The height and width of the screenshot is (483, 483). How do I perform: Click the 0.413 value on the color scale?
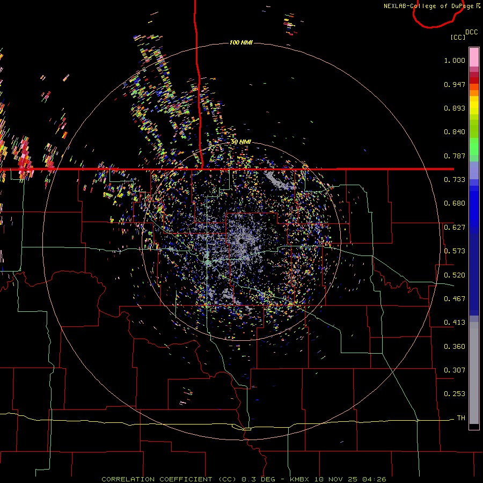pos(455,323)
